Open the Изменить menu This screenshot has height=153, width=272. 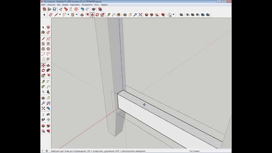pos(51,5)
